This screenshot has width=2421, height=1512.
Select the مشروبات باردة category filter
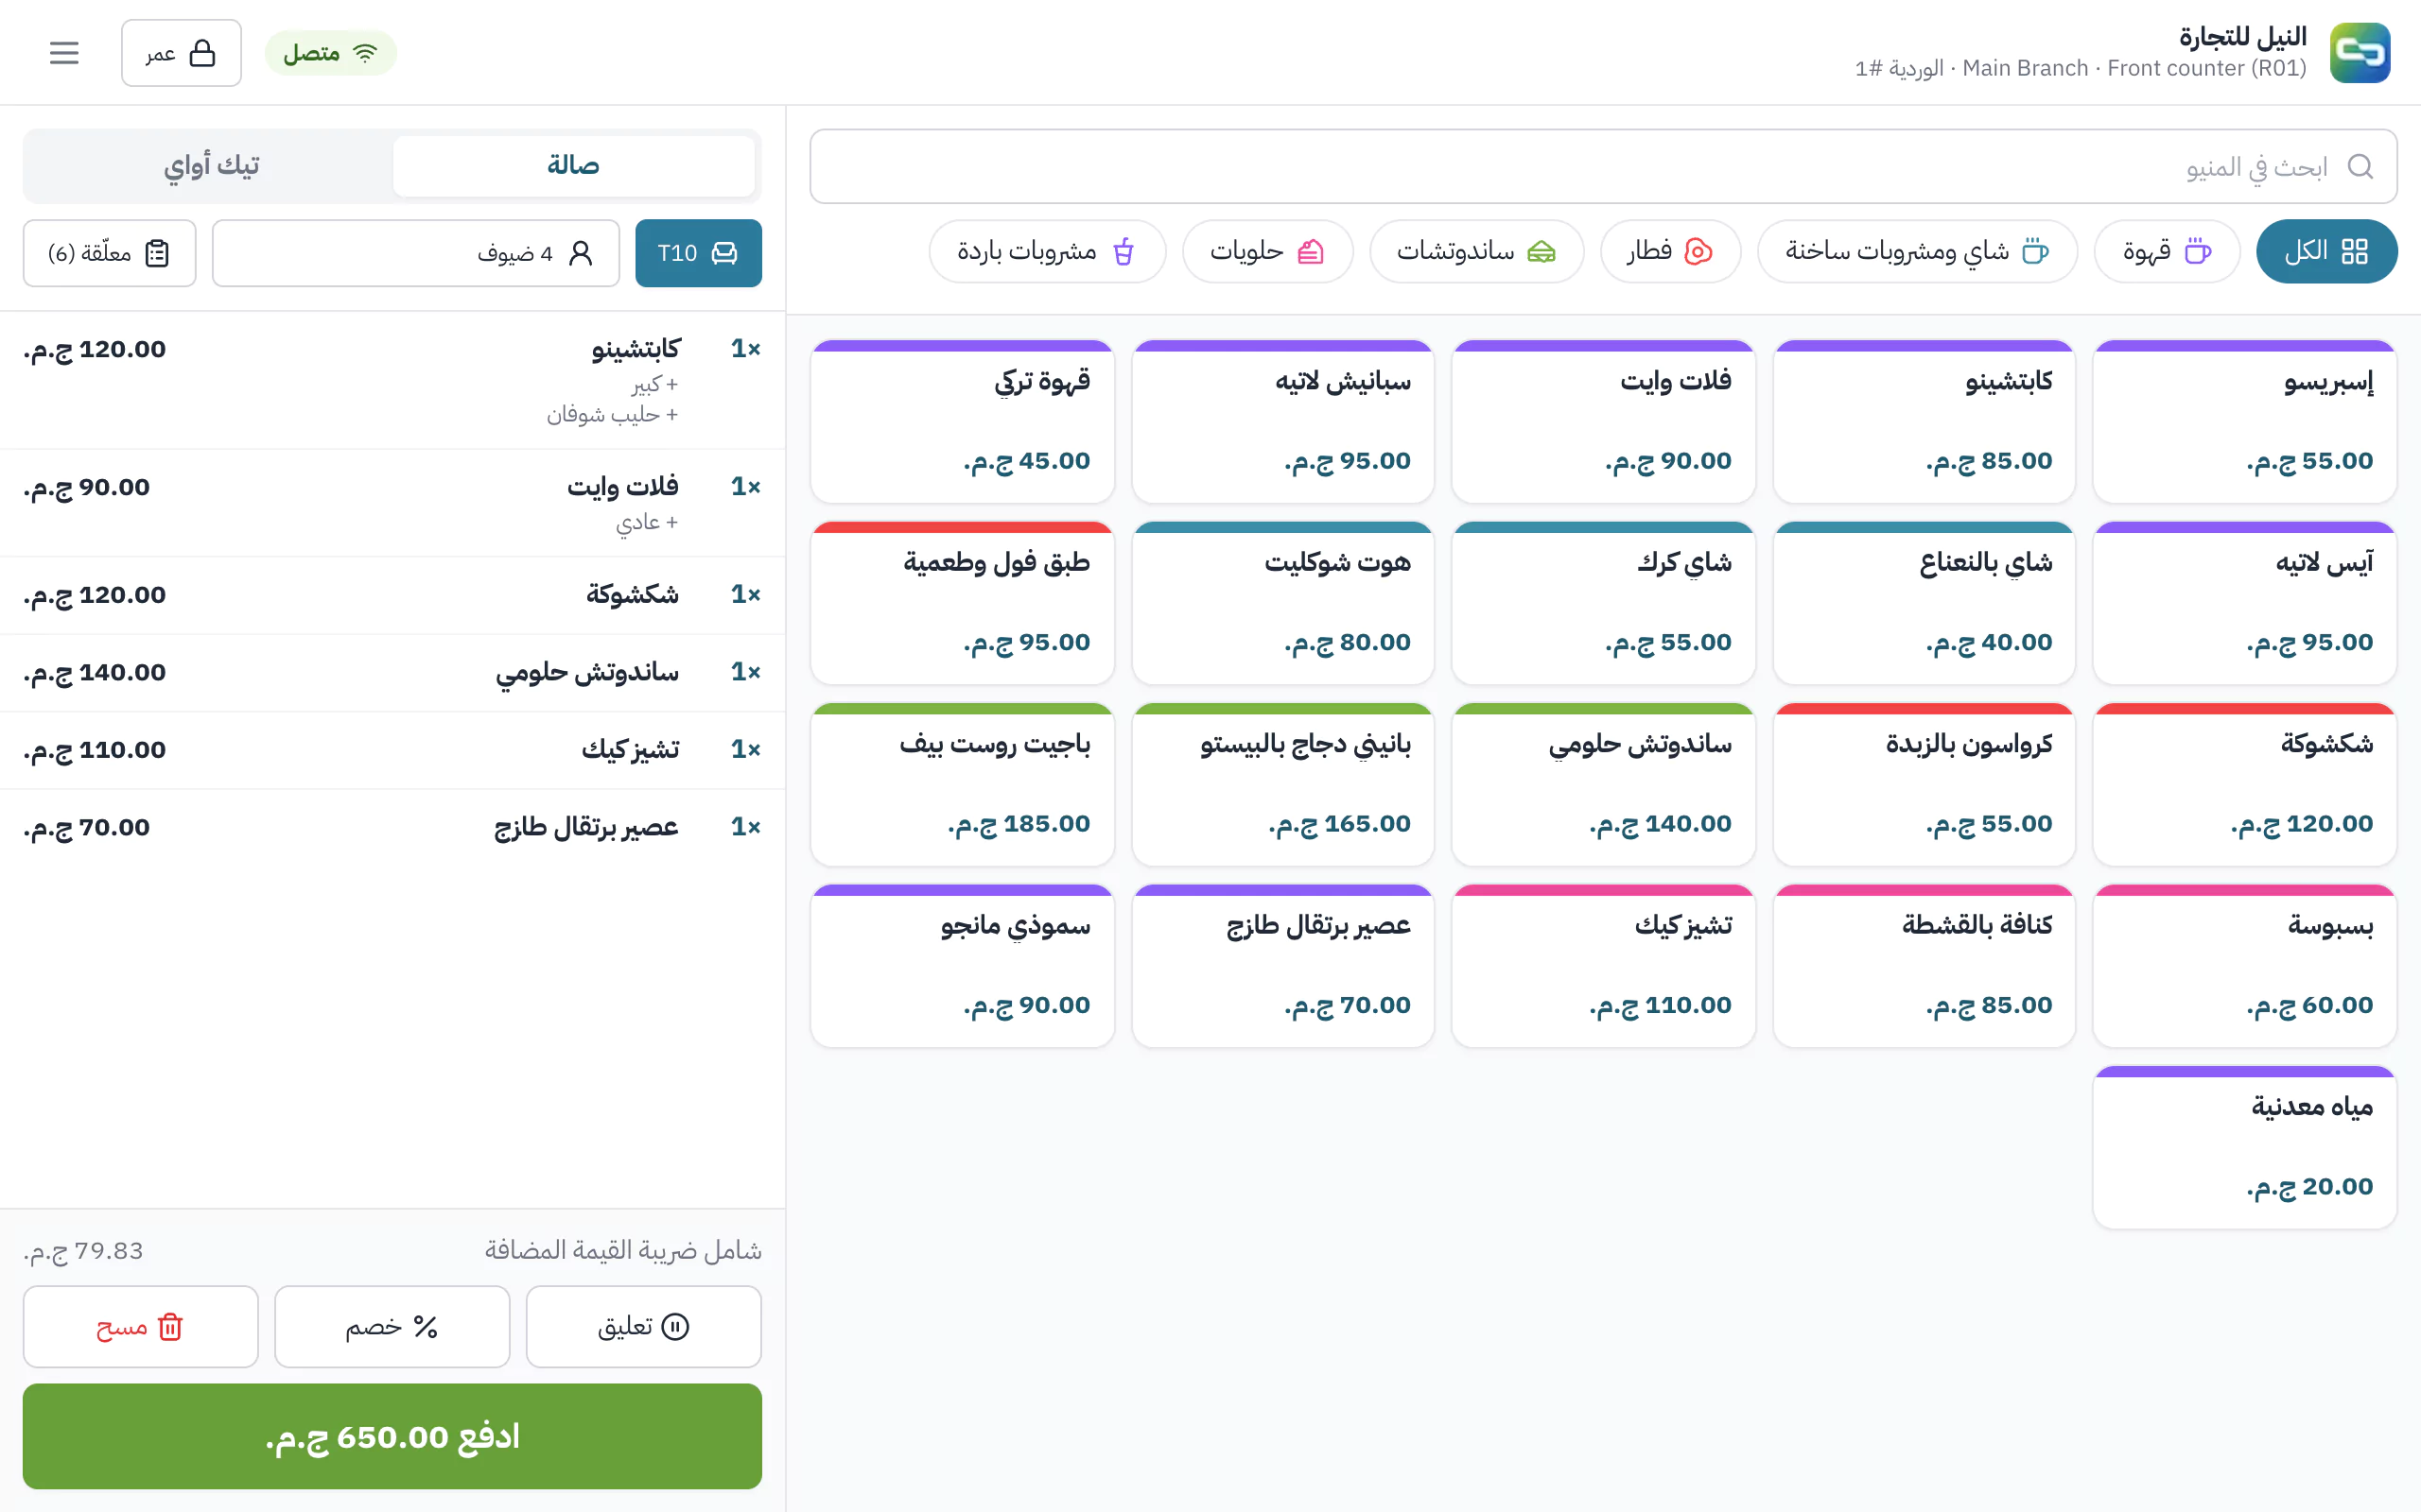pyautogui.click(x=1047, y=251)
